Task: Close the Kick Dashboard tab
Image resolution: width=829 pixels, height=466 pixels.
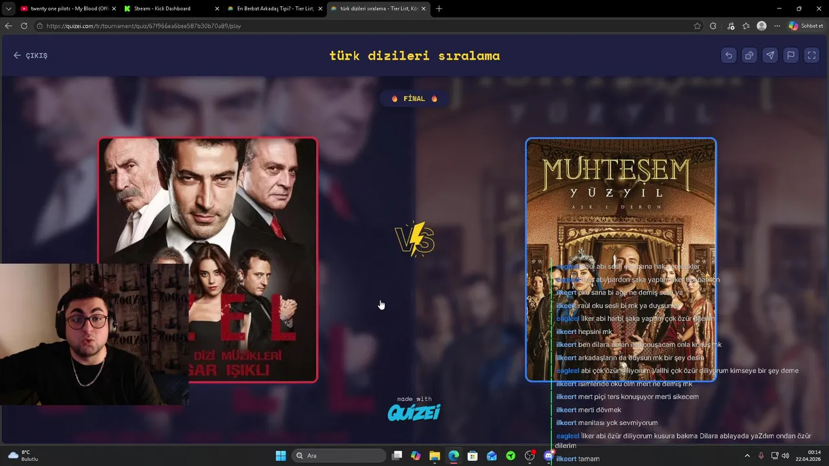Action: [217, 8]
